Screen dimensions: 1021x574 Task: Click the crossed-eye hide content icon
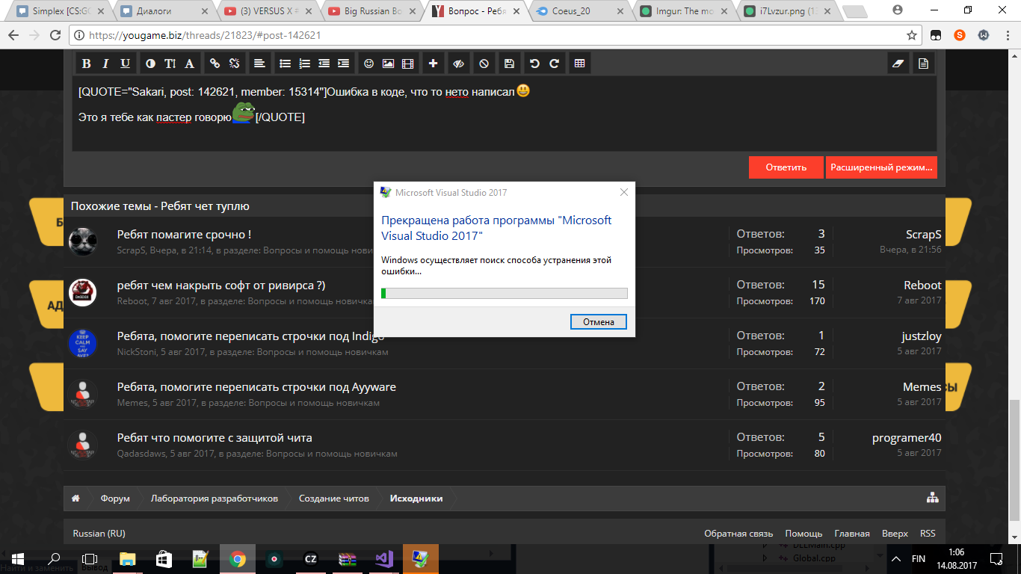459,64
